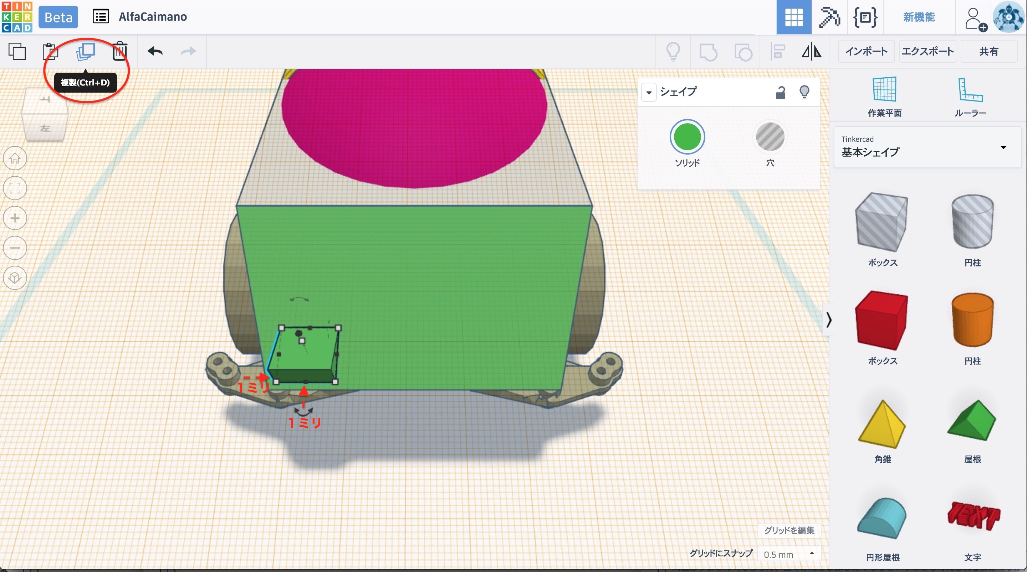Open the 新機能 menu item
The width and height of the screenshot is (1027, 572).
(919, 17)
